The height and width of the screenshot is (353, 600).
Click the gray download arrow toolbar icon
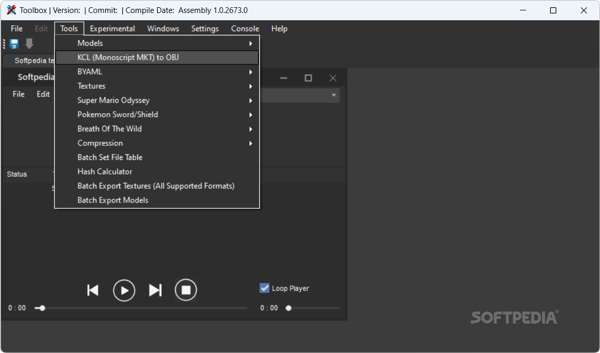pyautogui.click(x=29, y=44)
